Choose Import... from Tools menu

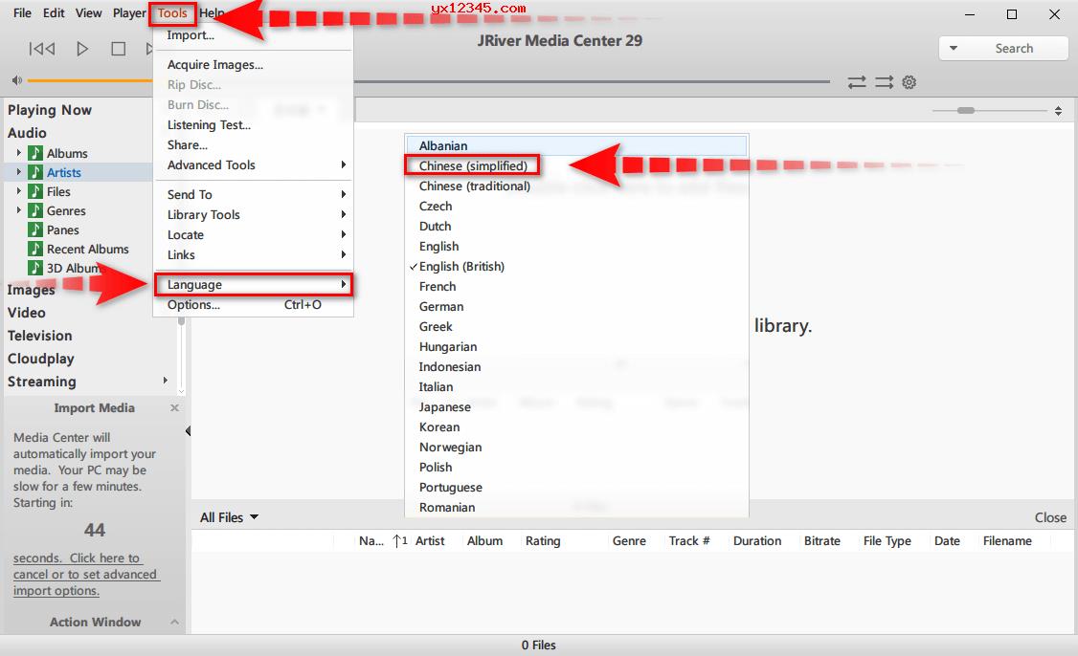point(253,35)
